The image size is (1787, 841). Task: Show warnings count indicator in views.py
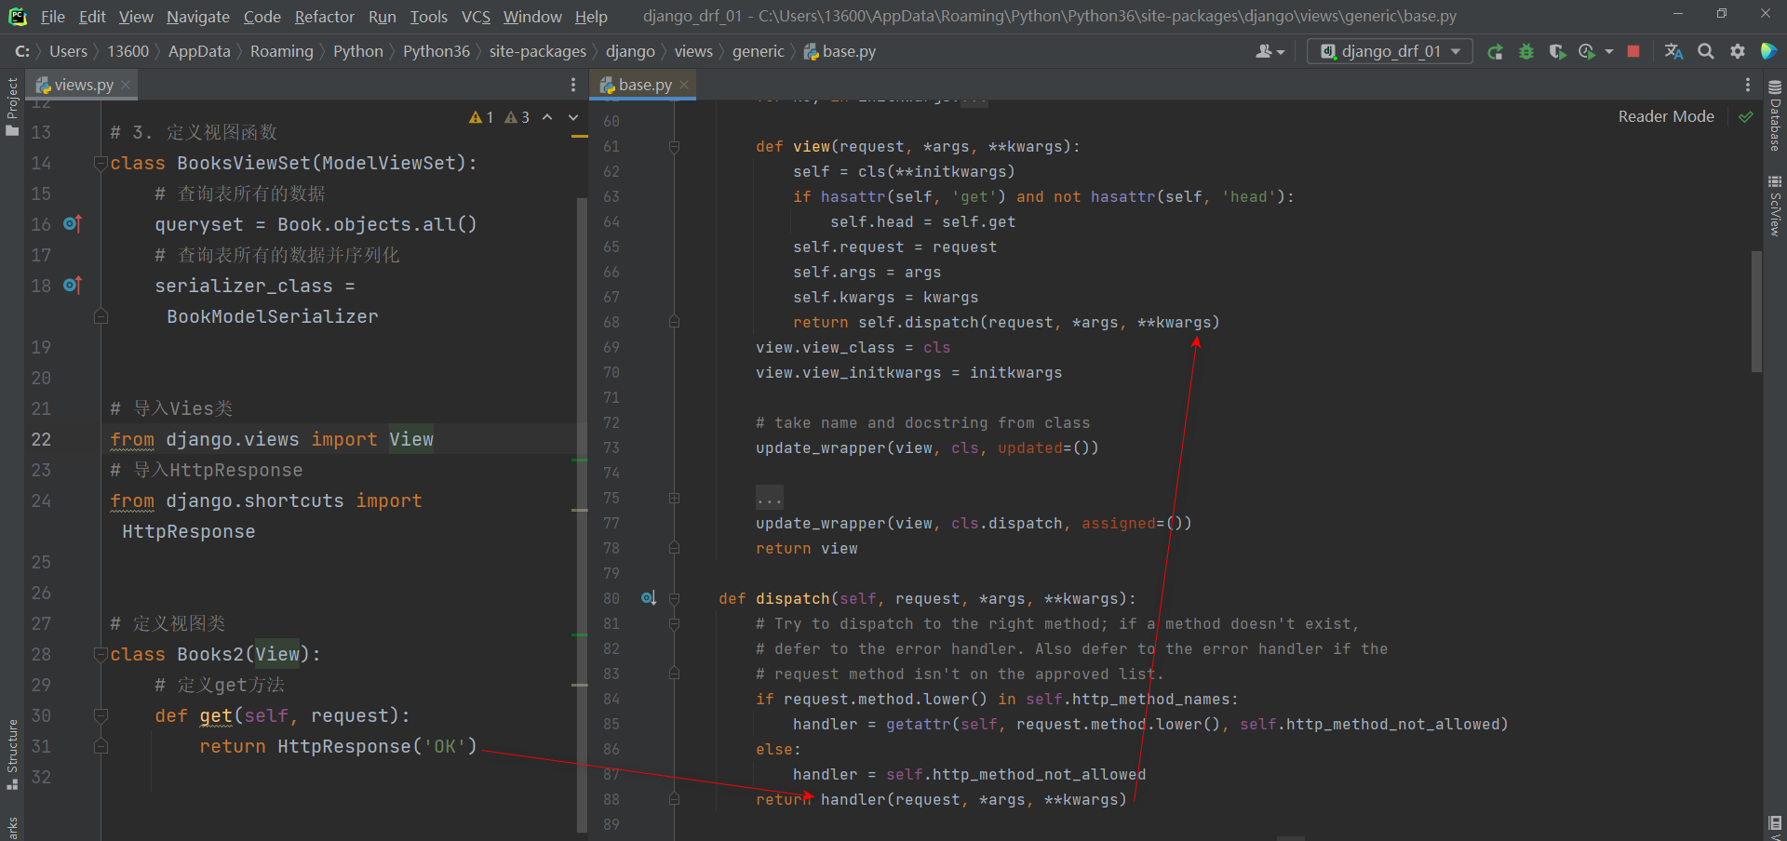481,117
